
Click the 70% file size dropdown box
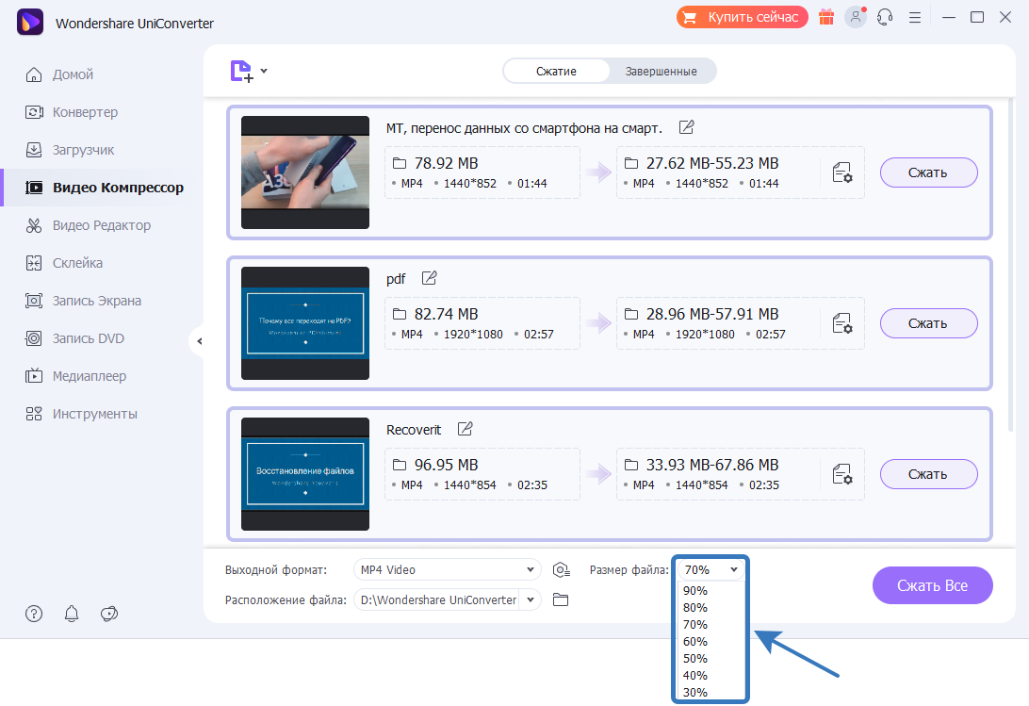(711, 570)
